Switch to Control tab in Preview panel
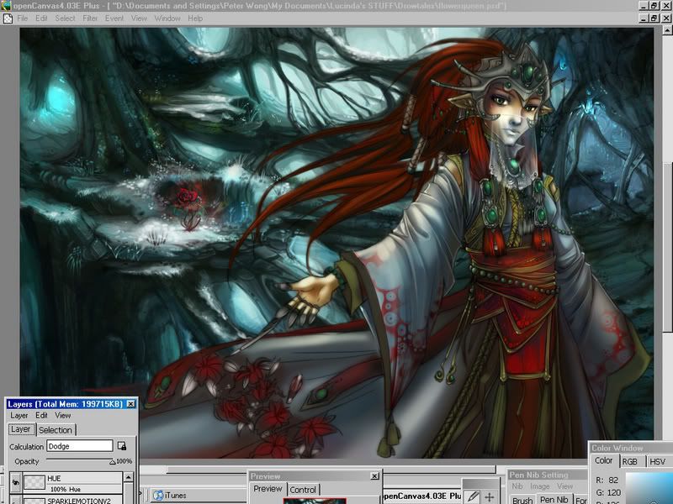Screen dimensions: 673x504 click(x=303, y=490)
